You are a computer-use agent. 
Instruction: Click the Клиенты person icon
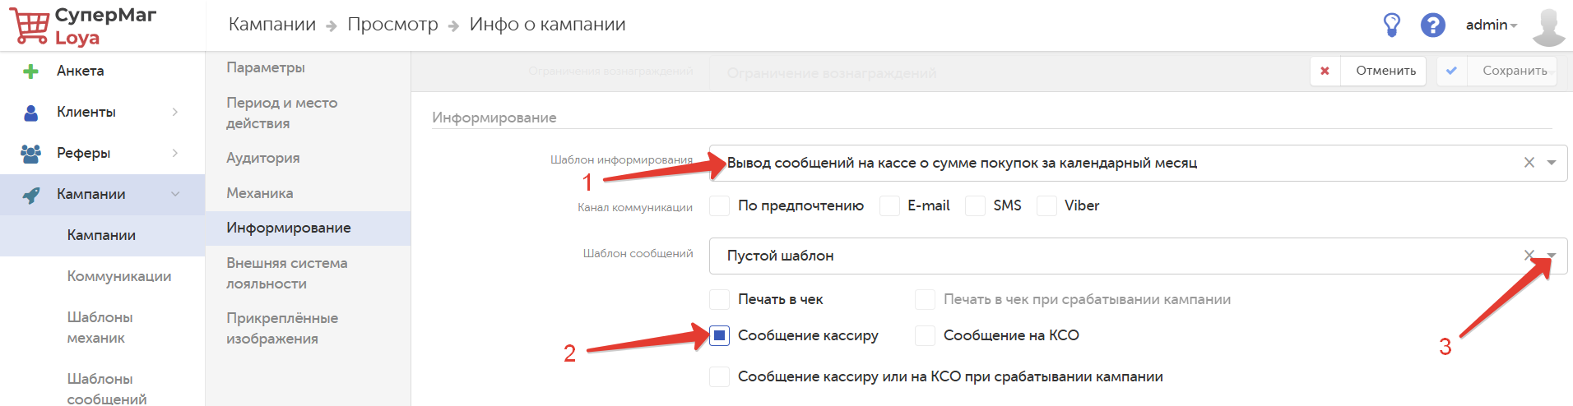(x=31, y=113)
